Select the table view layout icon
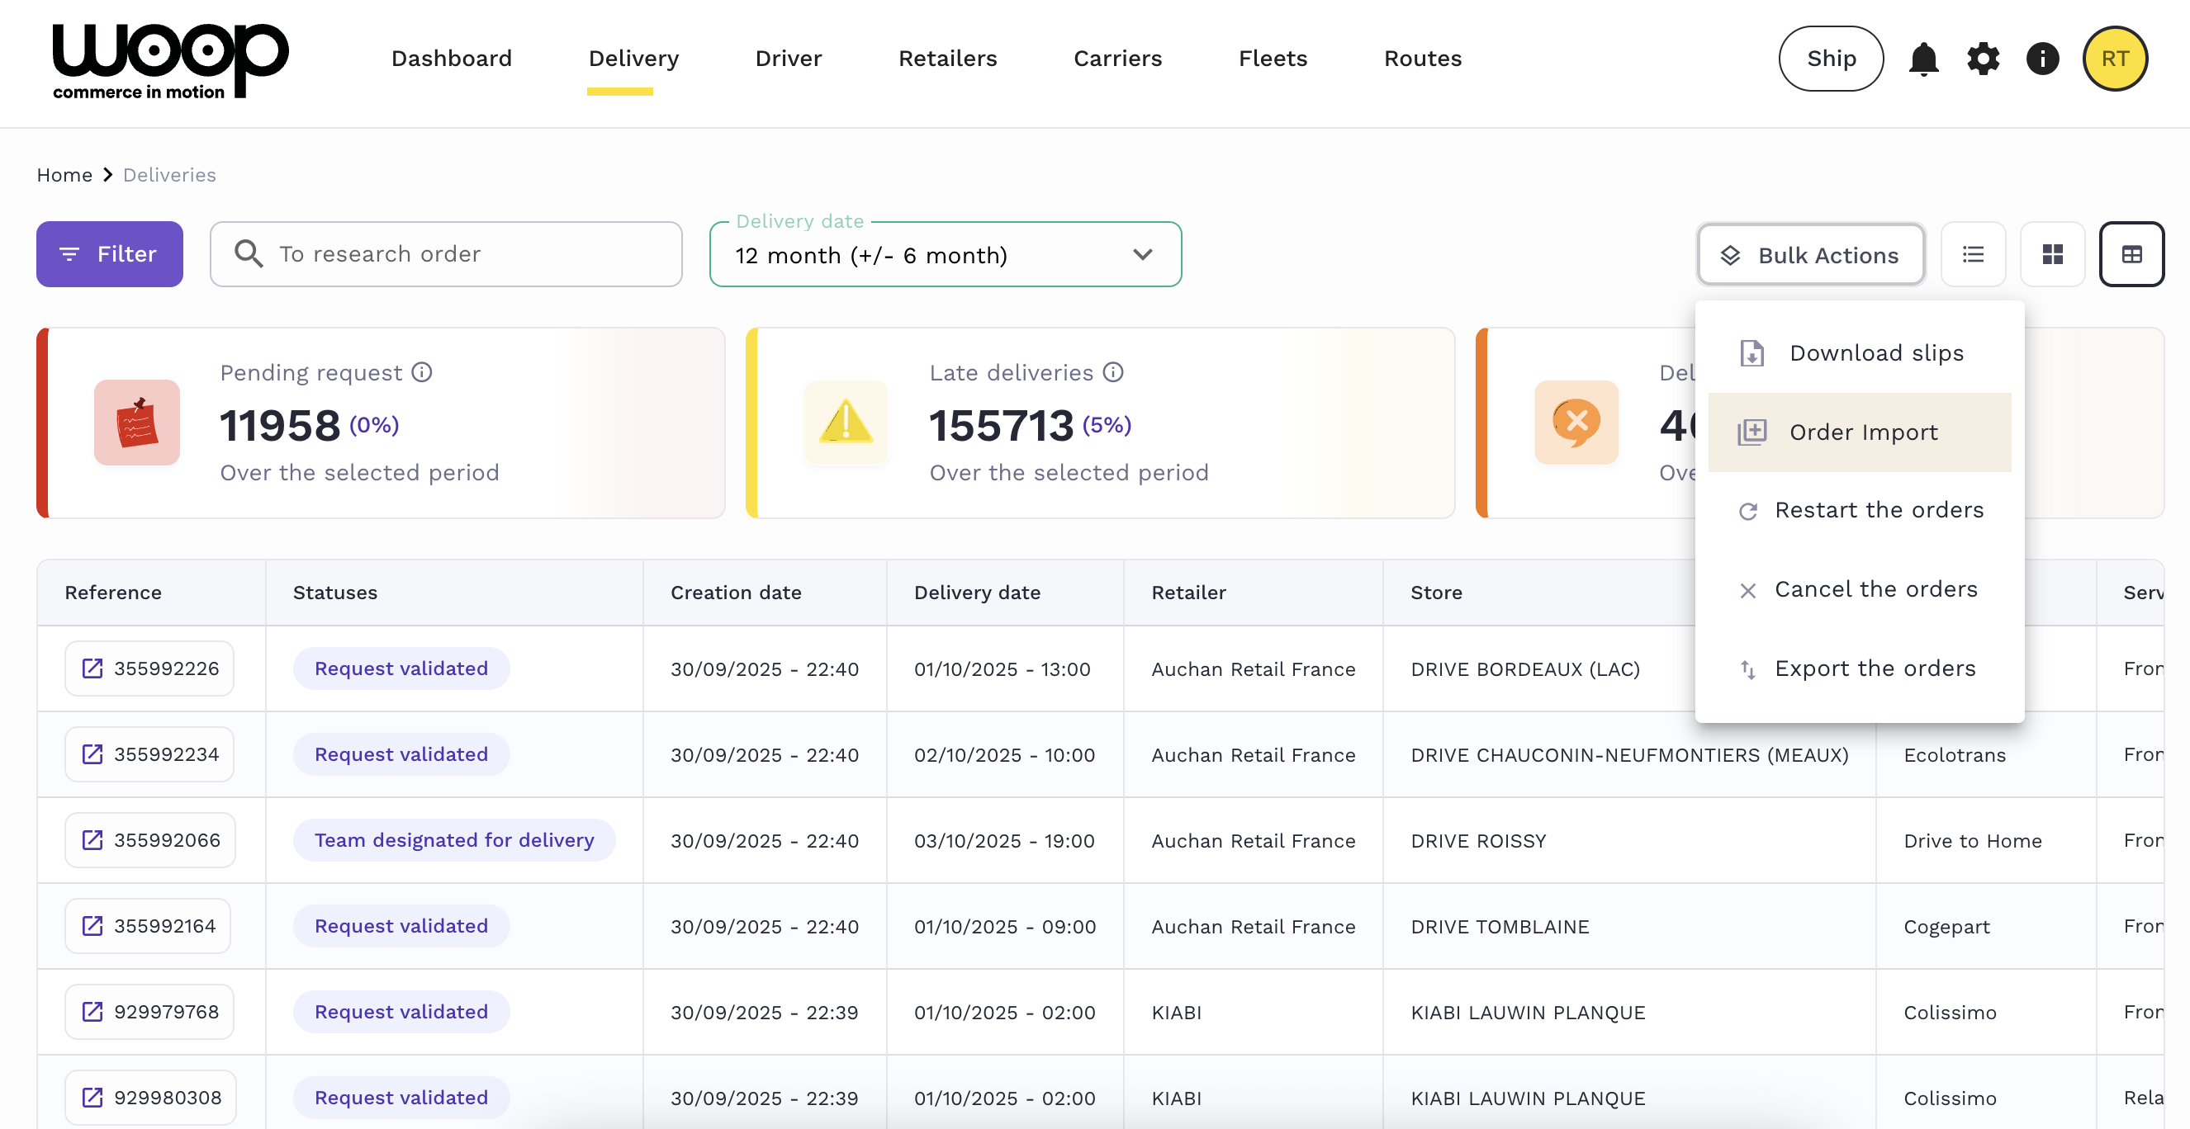Screen dimensions: 2190x1129 tap(2131, 254)
